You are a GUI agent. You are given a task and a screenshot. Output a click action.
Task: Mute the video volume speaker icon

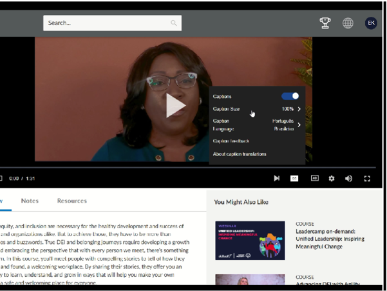(x=348, y=178)
